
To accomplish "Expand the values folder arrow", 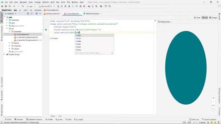I will point(9,49).
